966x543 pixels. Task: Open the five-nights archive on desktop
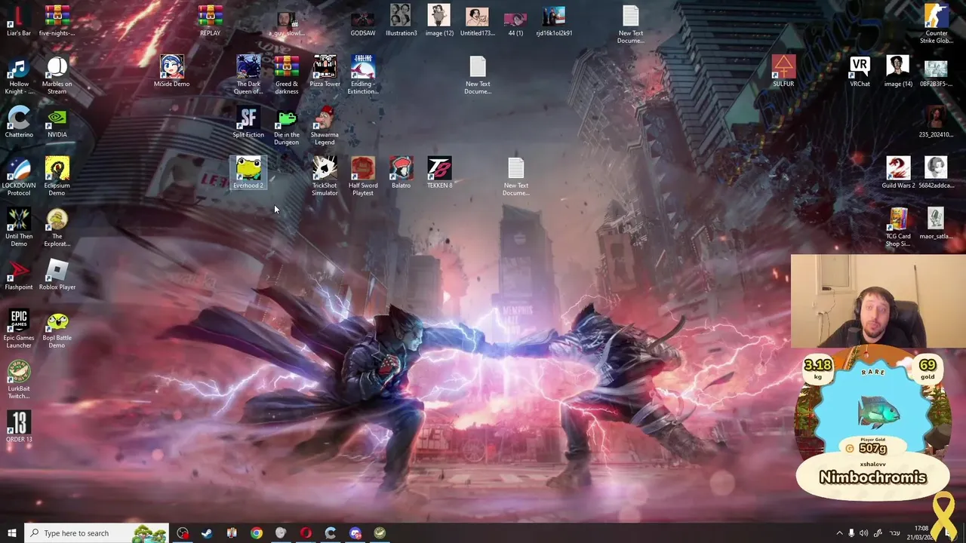point(57,21)
